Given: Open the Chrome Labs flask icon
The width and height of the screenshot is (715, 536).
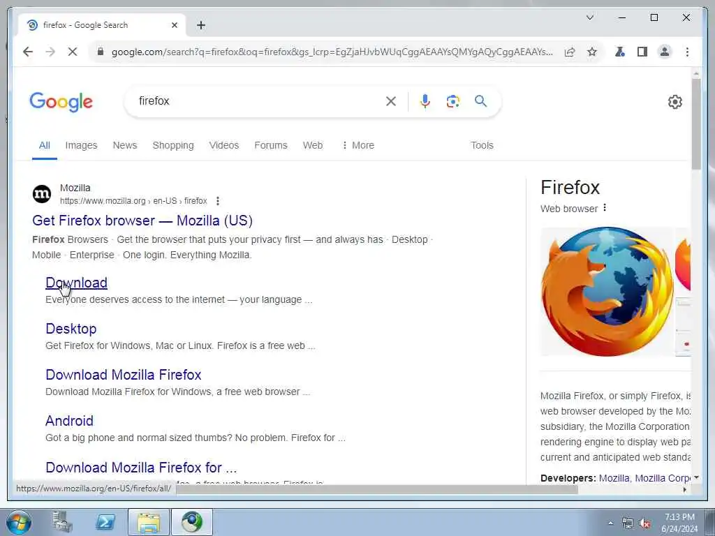Looking at the screenshot, I should pyautogui.click(x=620, y=52).
